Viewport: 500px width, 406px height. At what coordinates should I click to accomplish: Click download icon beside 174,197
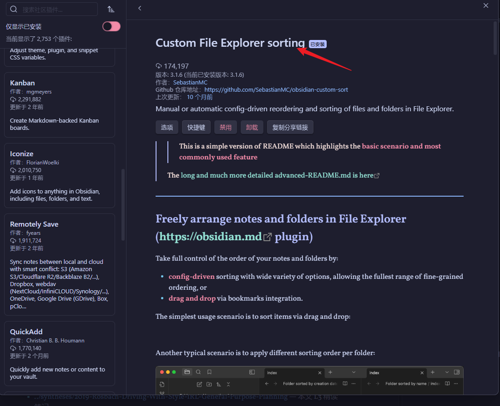(158, 66)
